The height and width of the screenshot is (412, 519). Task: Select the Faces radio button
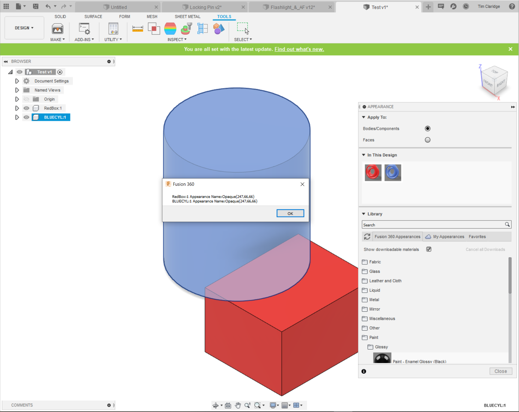[428, 140]
